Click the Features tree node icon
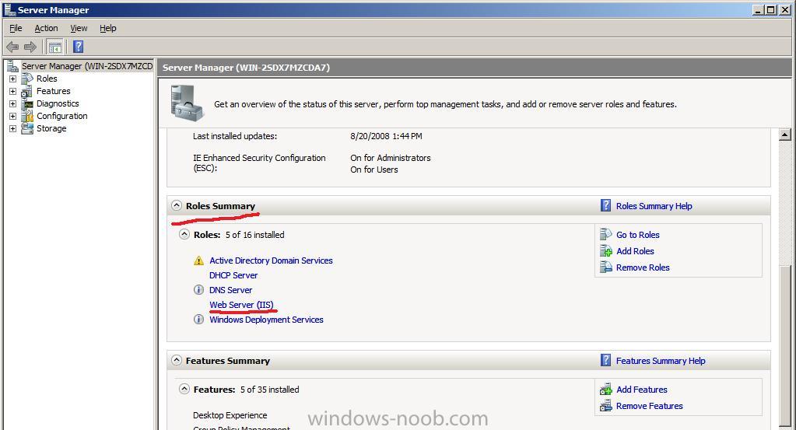Image resolution: width=796 pixels, height=430 pixels. click(x=27, y=91)
